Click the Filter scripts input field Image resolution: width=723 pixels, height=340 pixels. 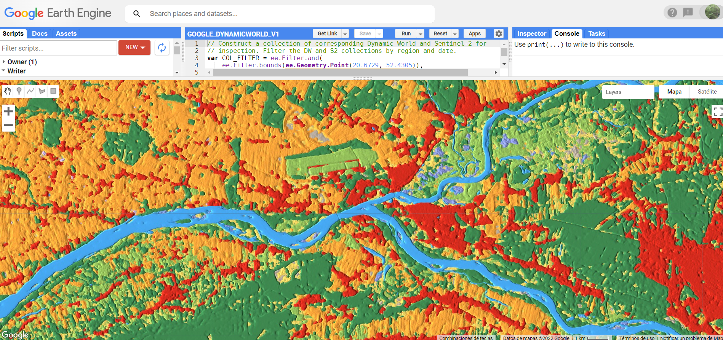click(58, 48)
